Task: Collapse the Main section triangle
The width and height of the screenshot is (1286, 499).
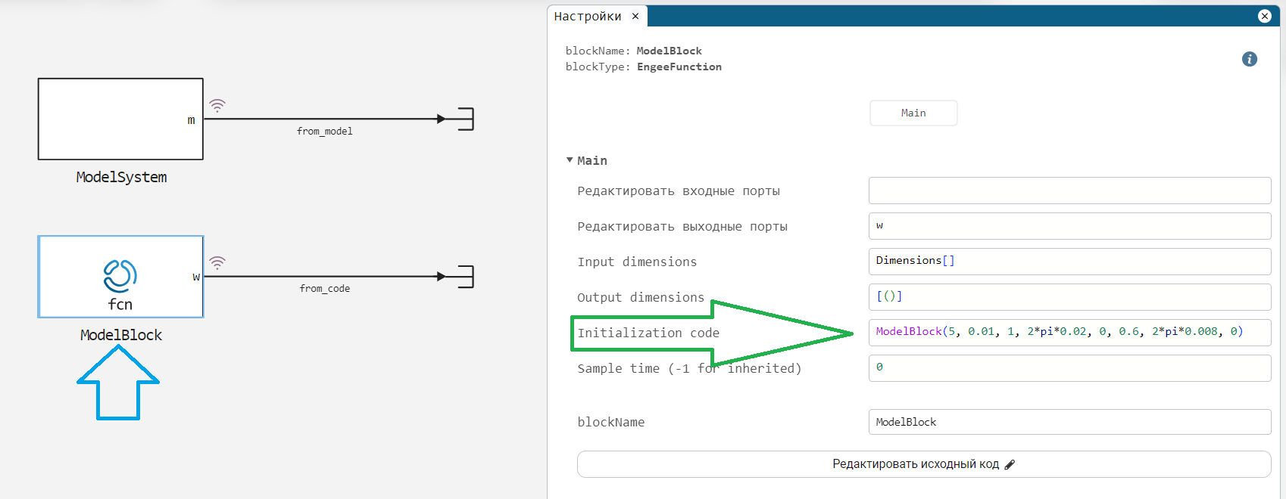Action: 570,160
